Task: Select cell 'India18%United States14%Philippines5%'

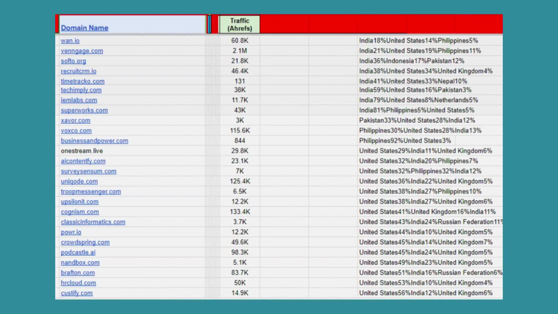Action: pyautogui.click(x=419, y=41)
